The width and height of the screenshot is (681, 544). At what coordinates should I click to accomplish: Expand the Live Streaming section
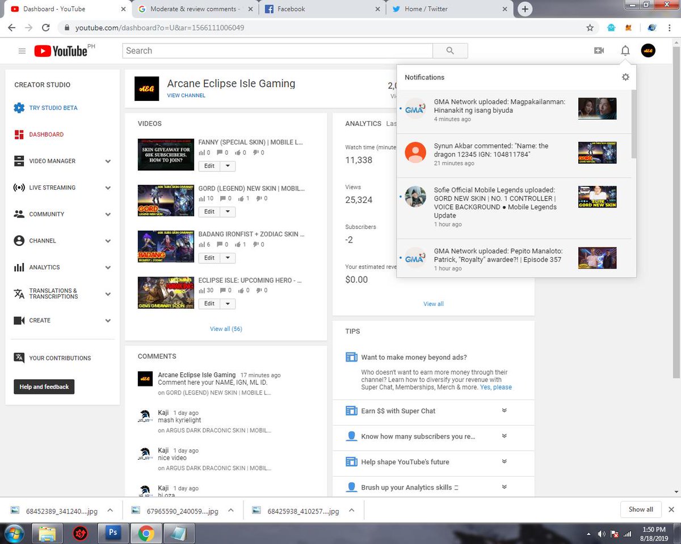(x=108, y=188)
